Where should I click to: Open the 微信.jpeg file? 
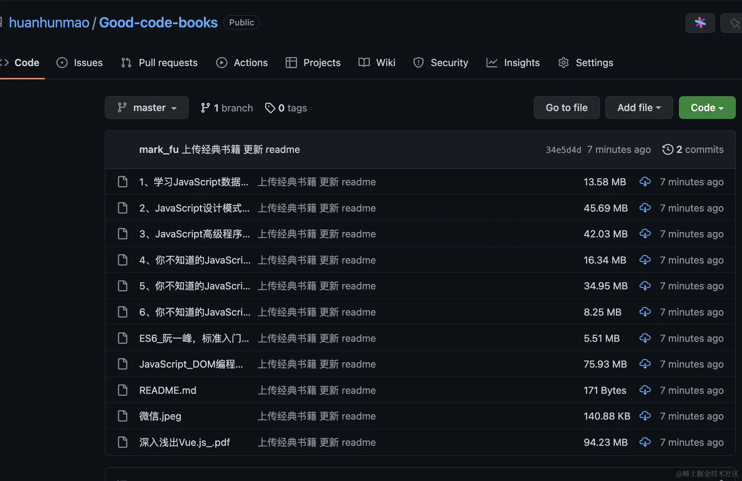point(160,416)
